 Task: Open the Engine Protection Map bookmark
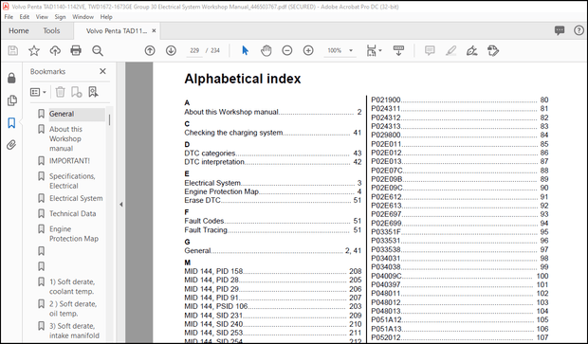pyautogui.click(x=74, y=234)
